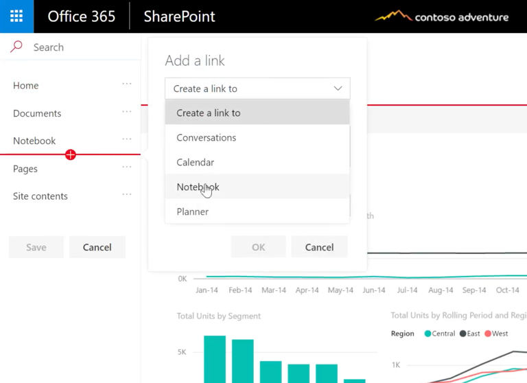Screen dimensions: 527x383
Task: Open the ellipsis menu for Site contents
Action: (127, 194)
